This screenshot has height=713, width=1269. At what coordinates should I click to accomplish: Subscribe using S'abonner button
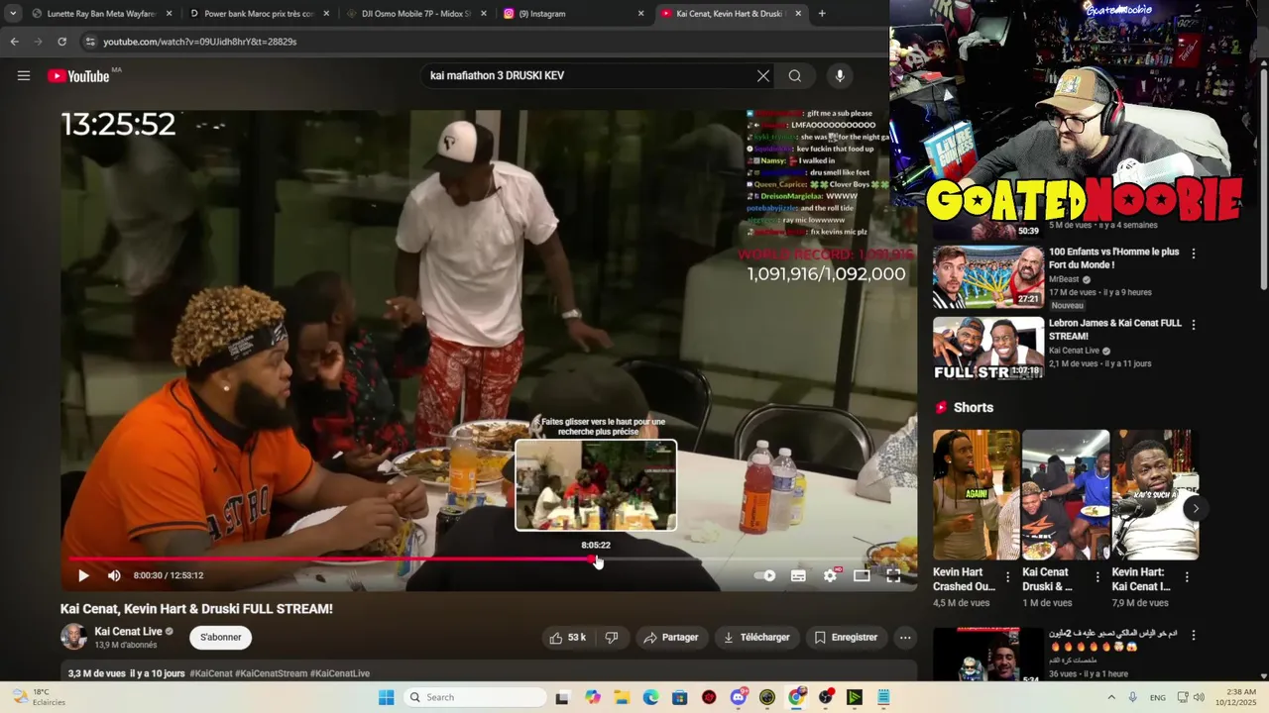pos(220,638)
